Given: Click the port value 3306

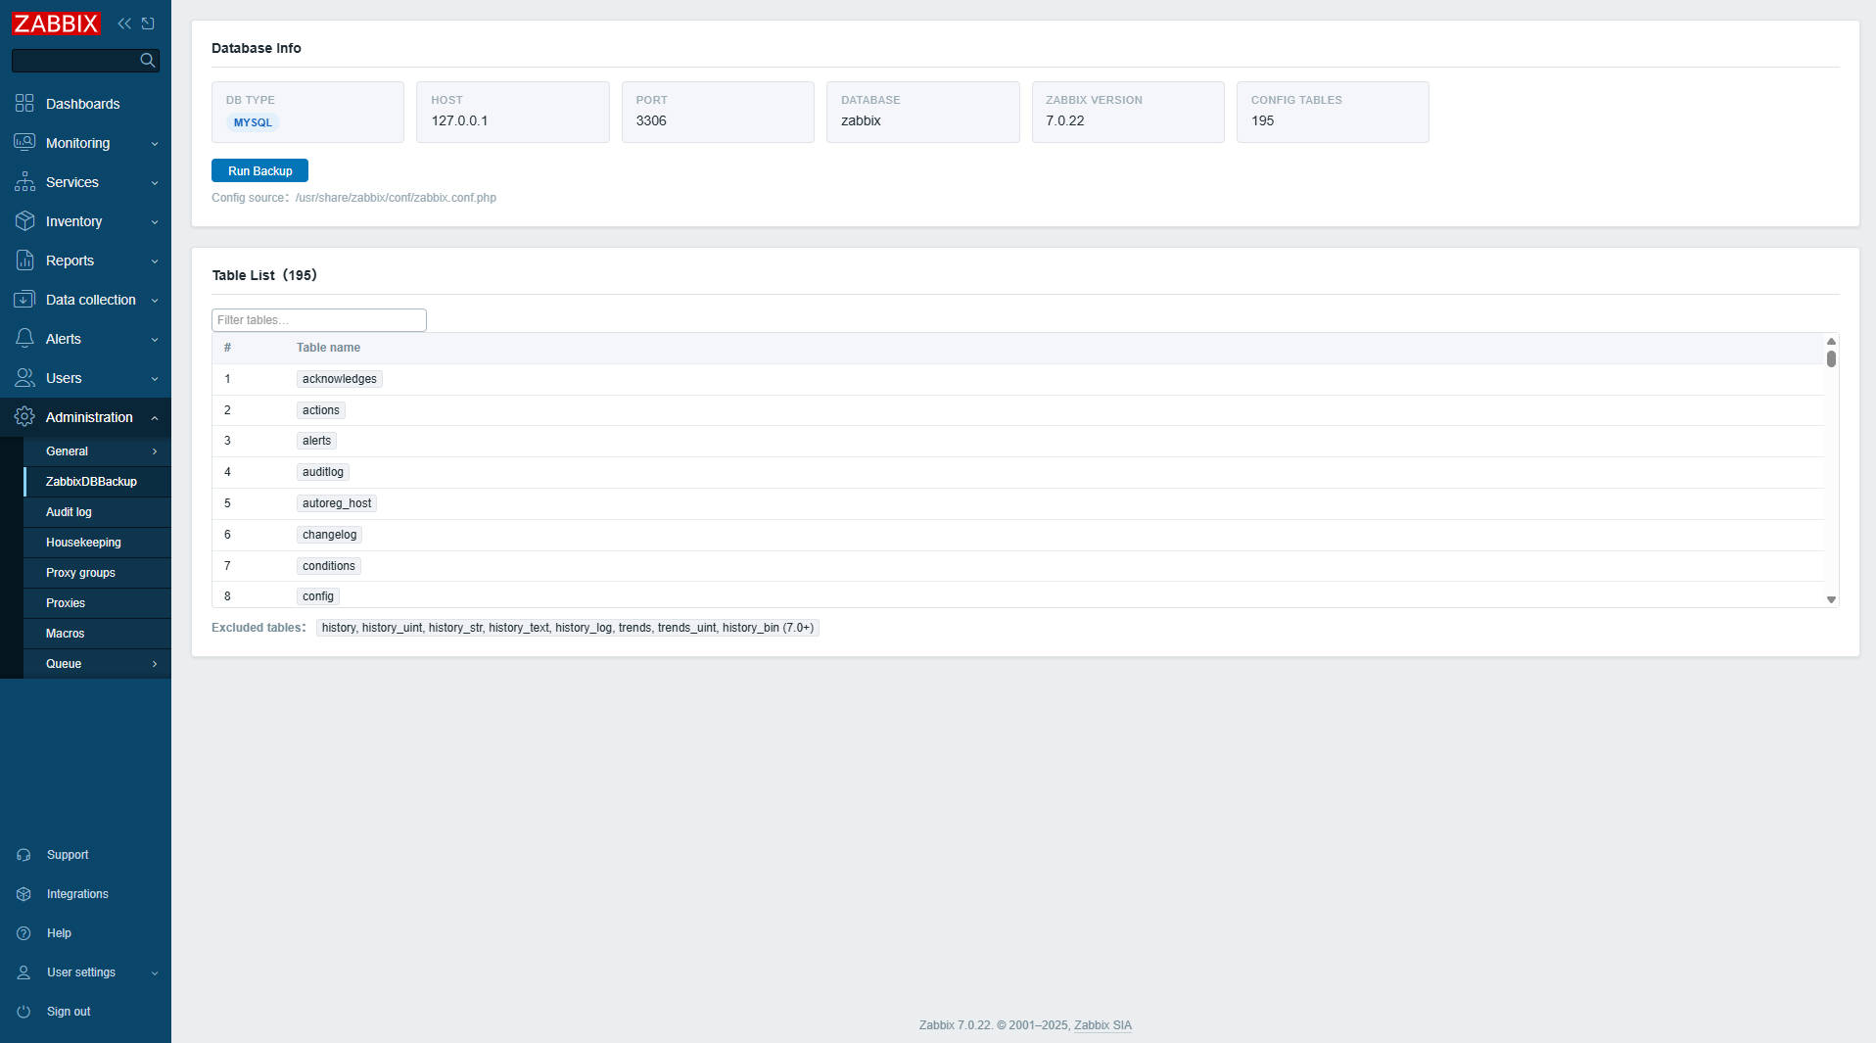Looking at the screenshot, I should pyautogui.click(x=651, y=120).
